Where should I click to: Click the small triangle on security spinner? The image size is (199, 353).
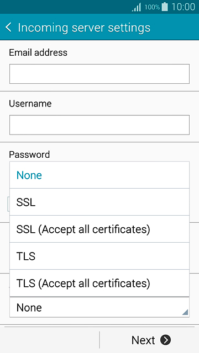point(185,312)
